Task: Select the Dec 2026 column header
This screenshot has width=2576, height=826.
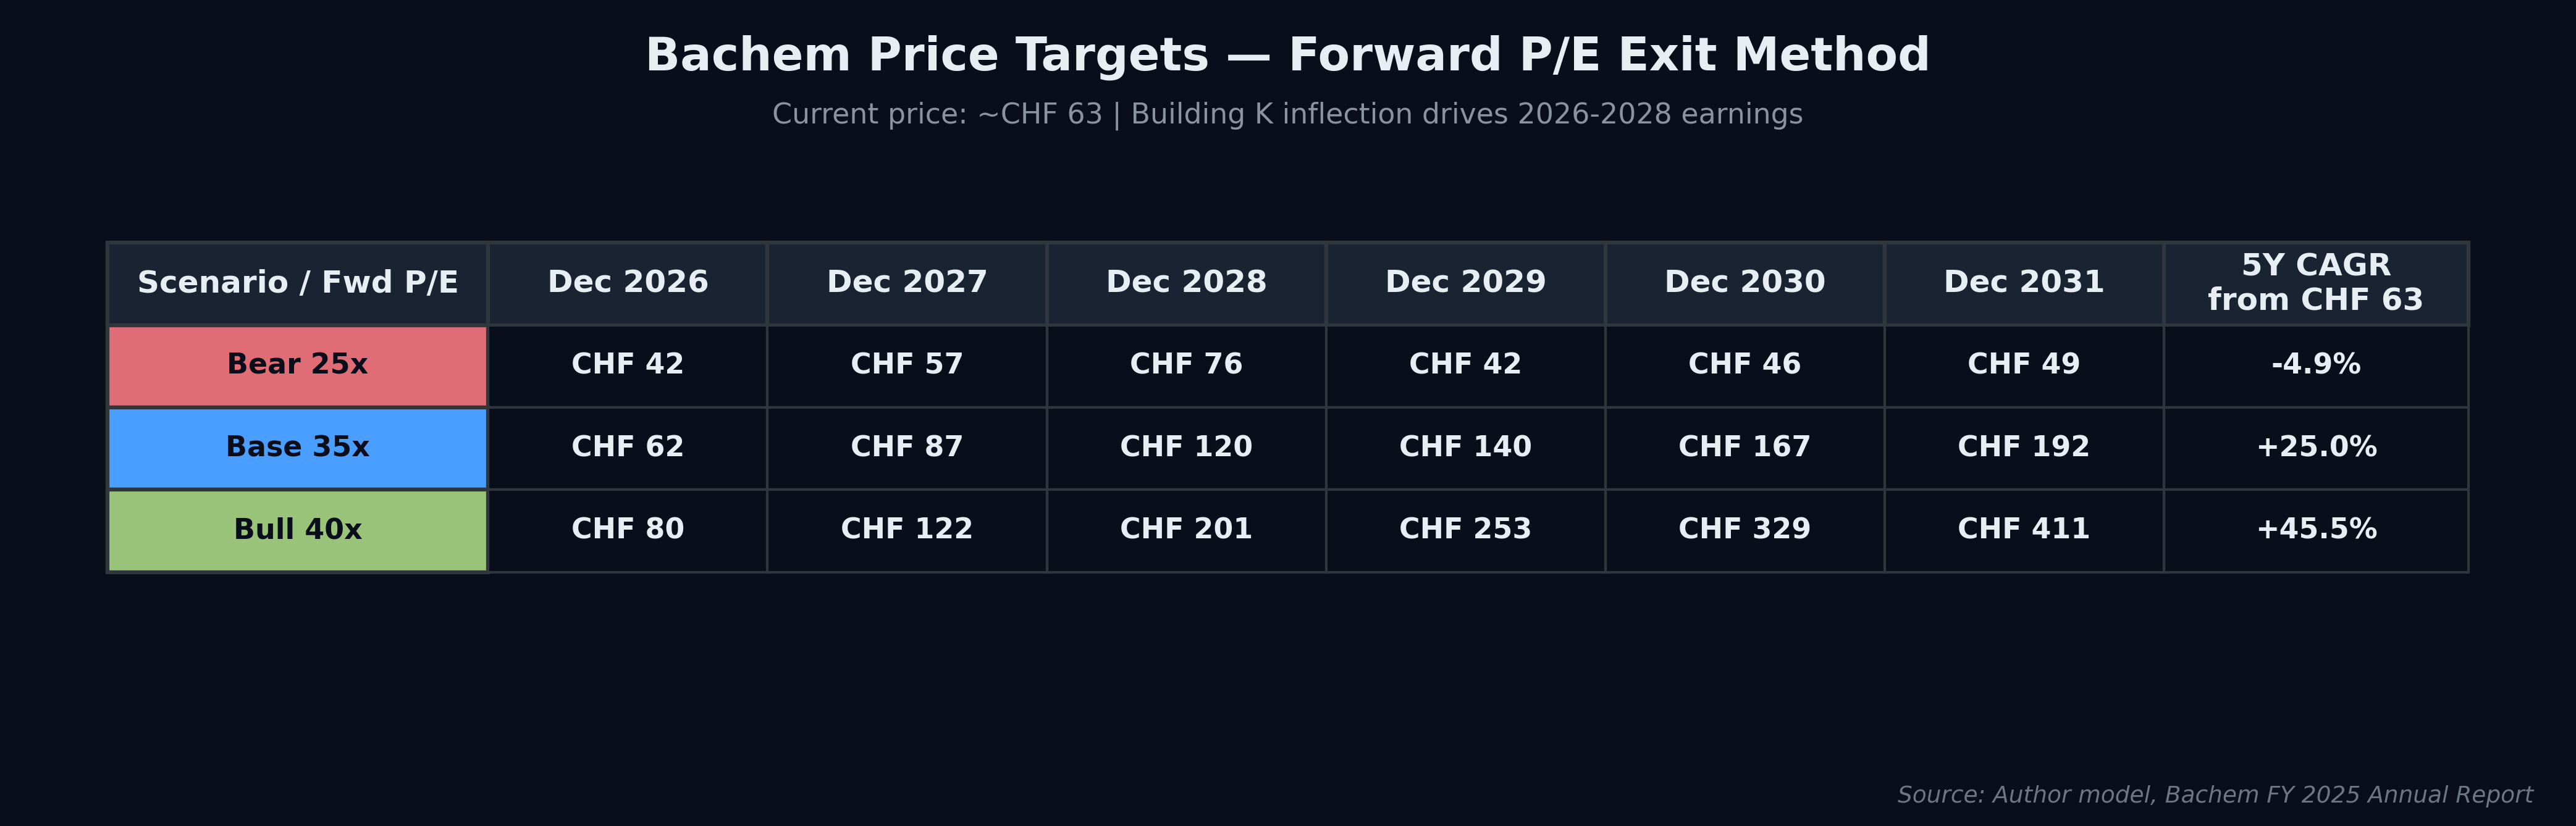Action: tap(628, 283)
